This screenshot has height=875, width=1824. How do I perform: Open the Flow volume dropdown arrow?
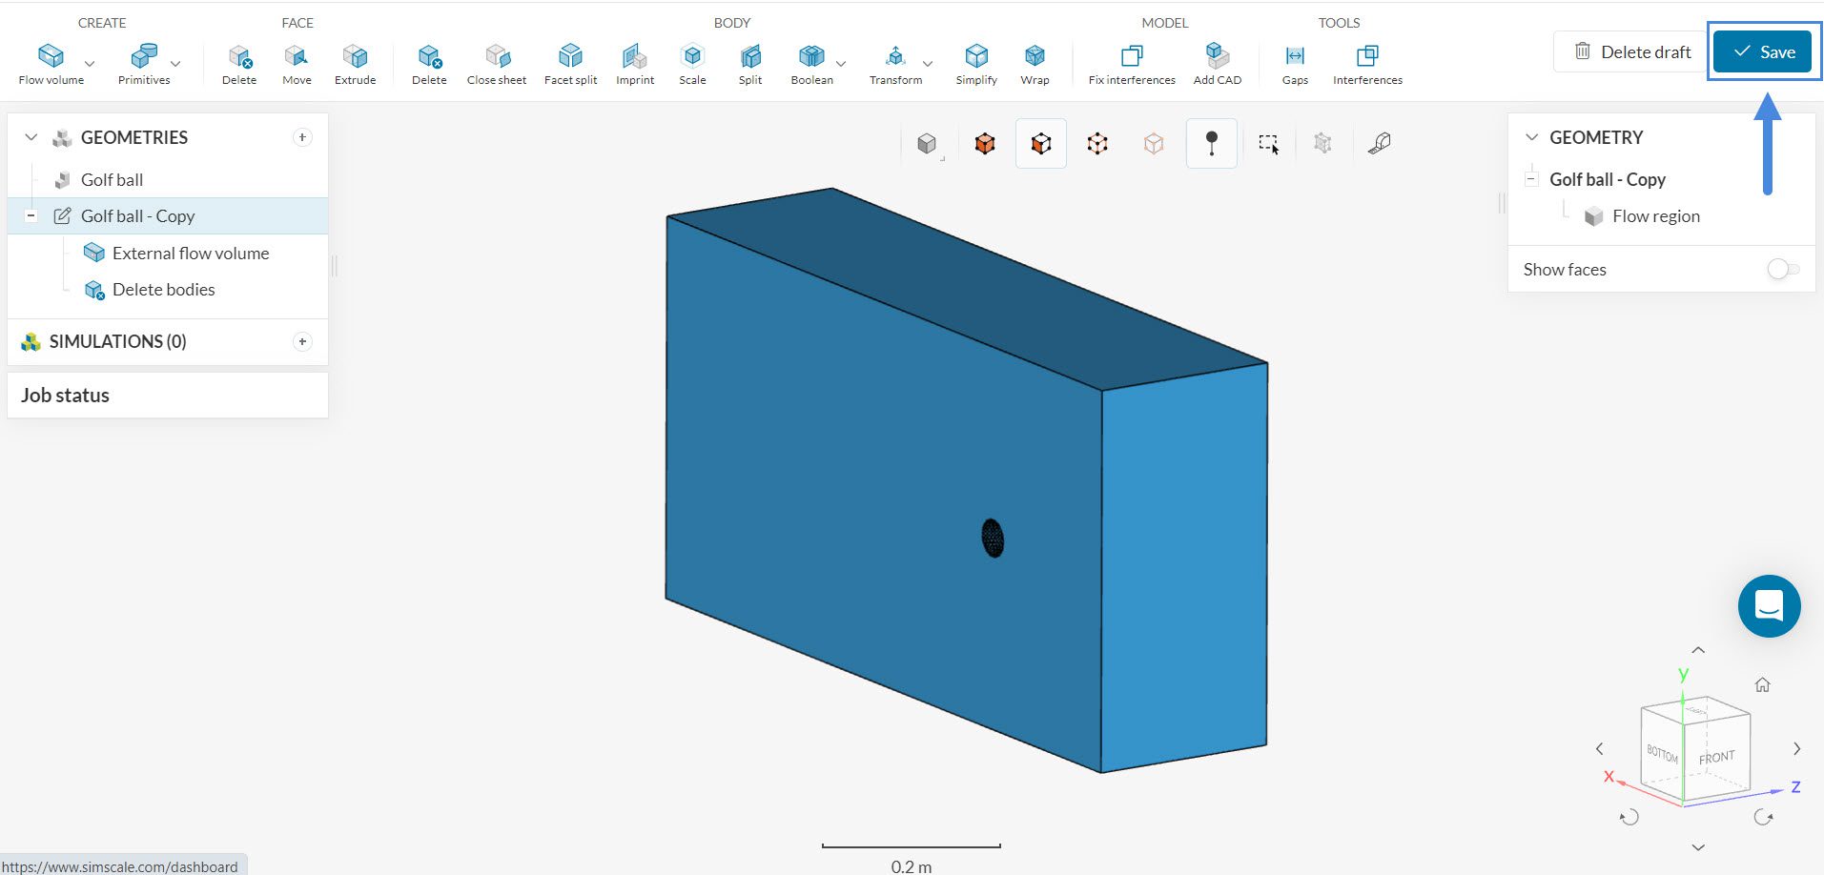[90, 64]
